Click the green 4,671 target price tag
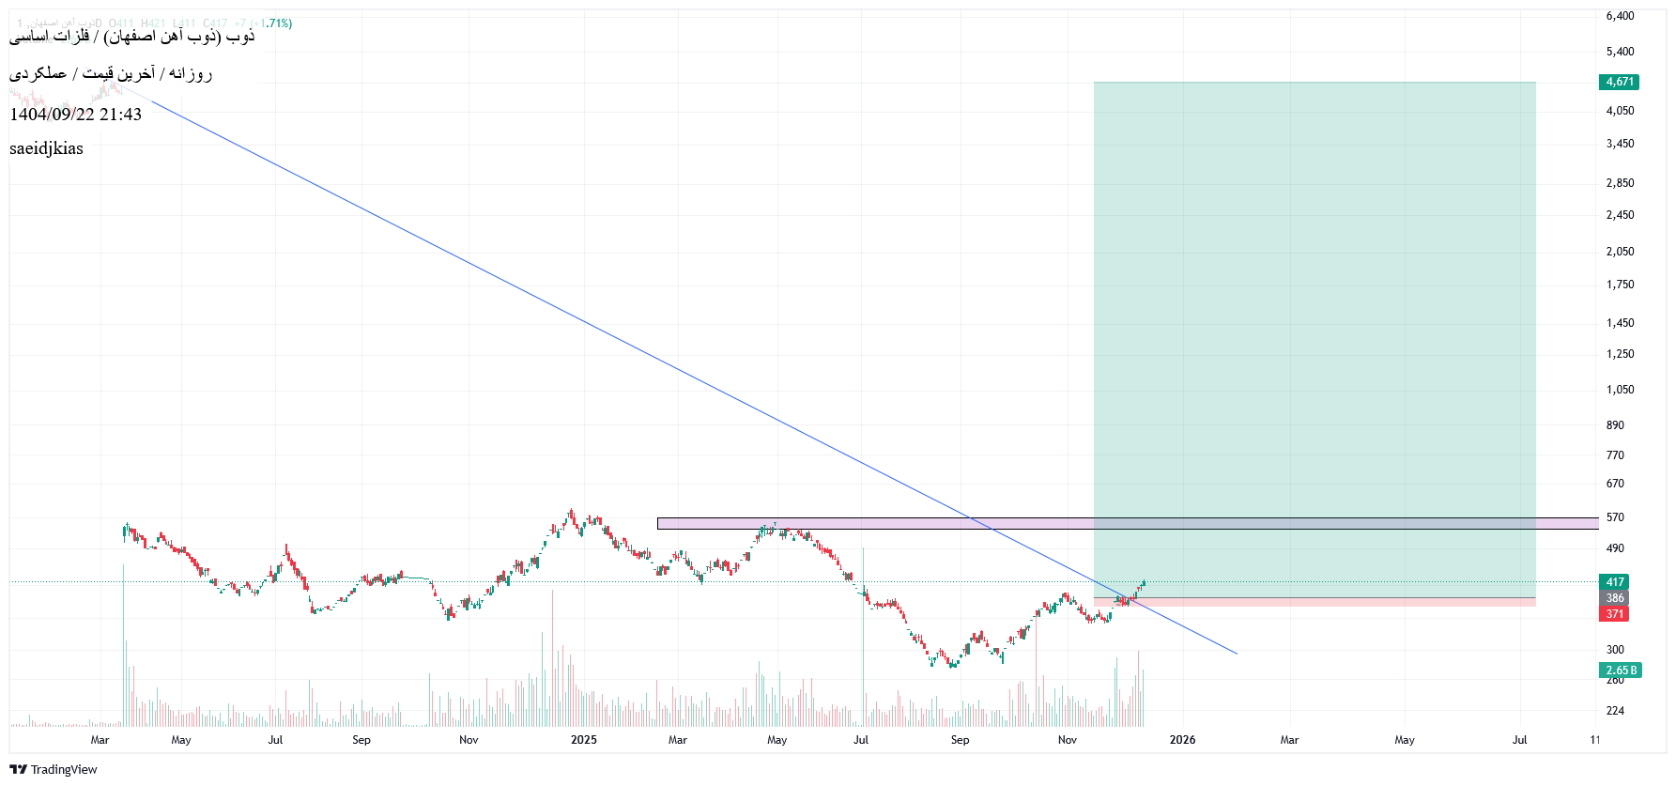This screenshot has height=786, width=1676. tap(1619, 82)
